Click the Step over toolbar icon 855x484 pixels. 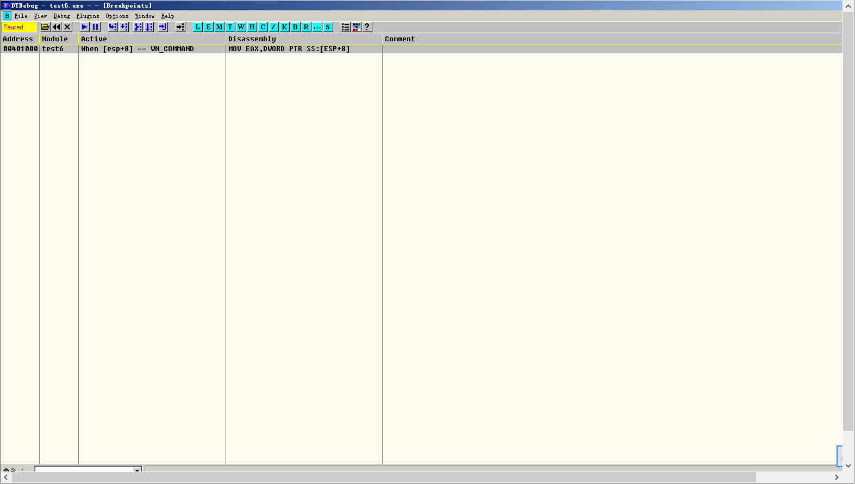tap(124, 27)
